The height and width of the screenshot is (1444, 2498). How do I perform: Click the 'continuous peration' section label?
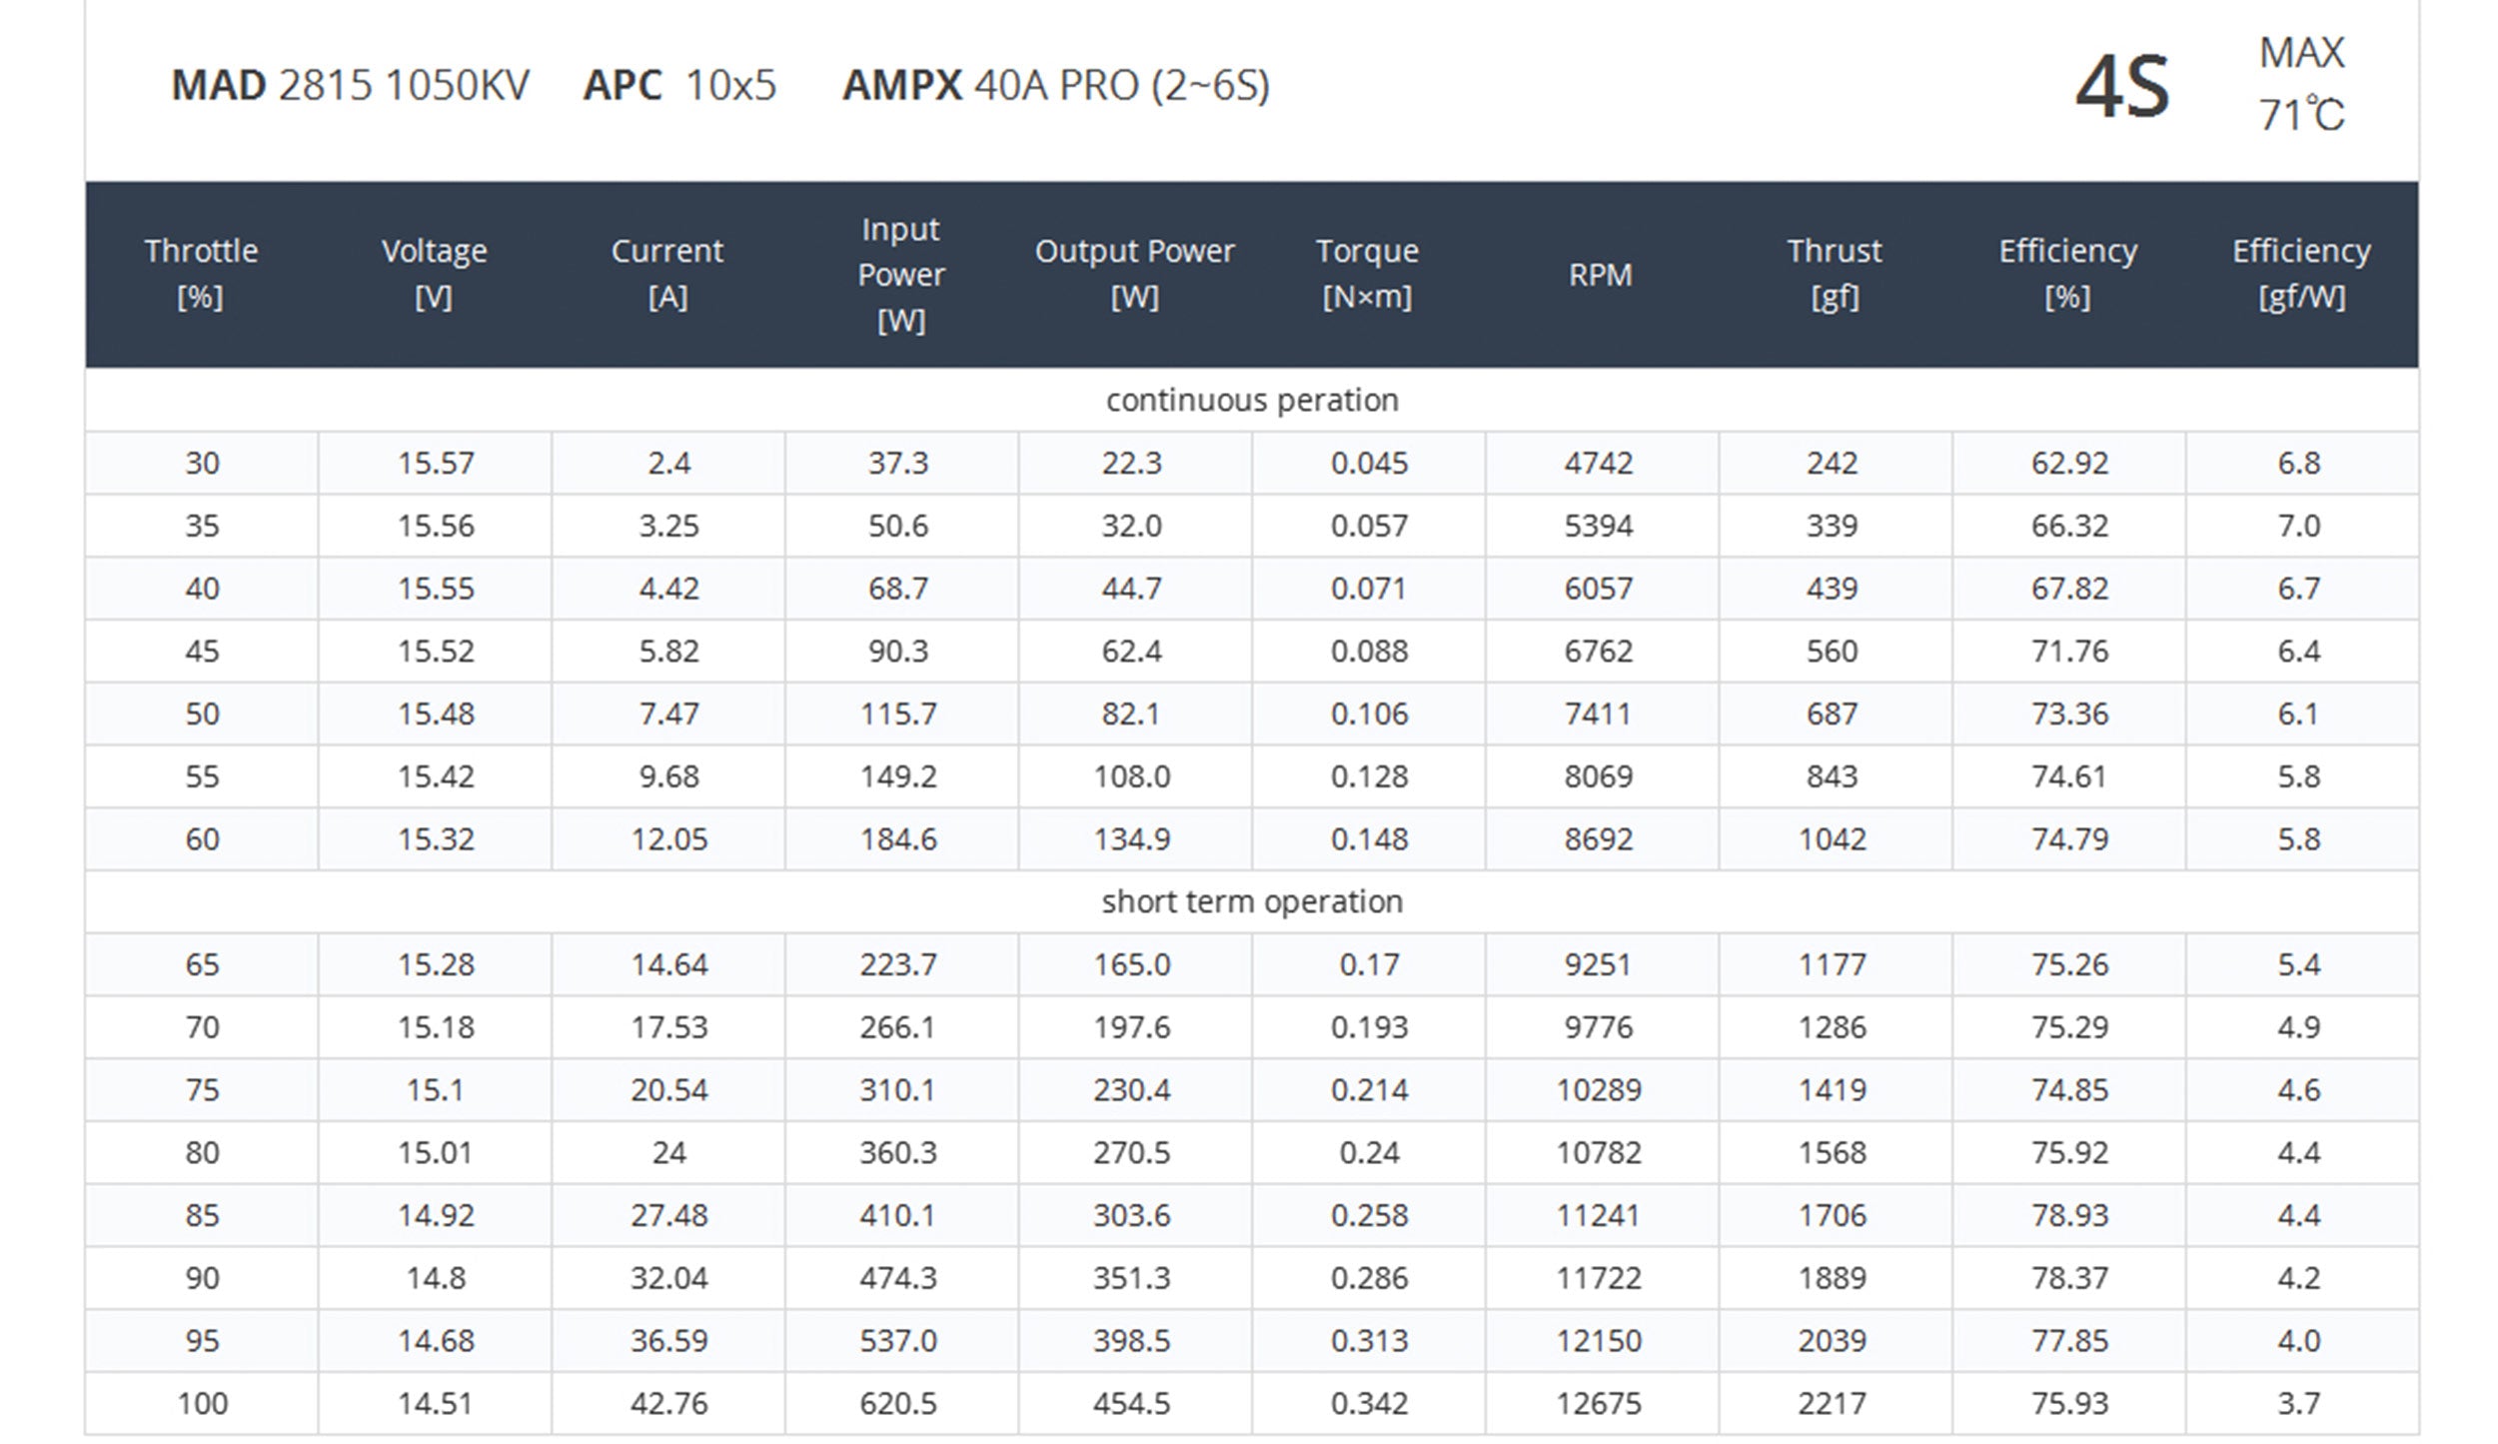1251,400
